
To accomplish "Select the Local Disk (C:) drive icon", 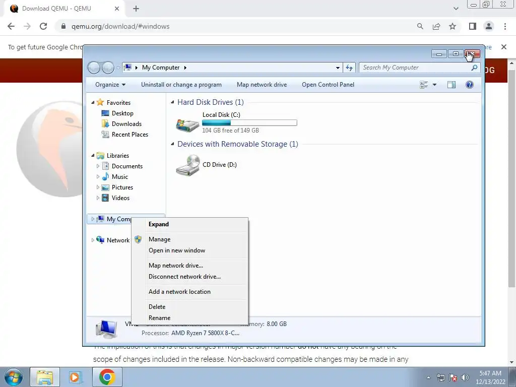I will [187, 125].
